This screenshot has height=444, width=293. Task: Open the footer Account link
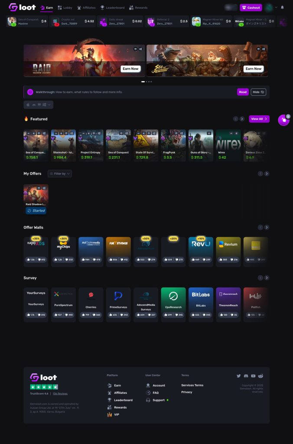[x=156, y=385]
